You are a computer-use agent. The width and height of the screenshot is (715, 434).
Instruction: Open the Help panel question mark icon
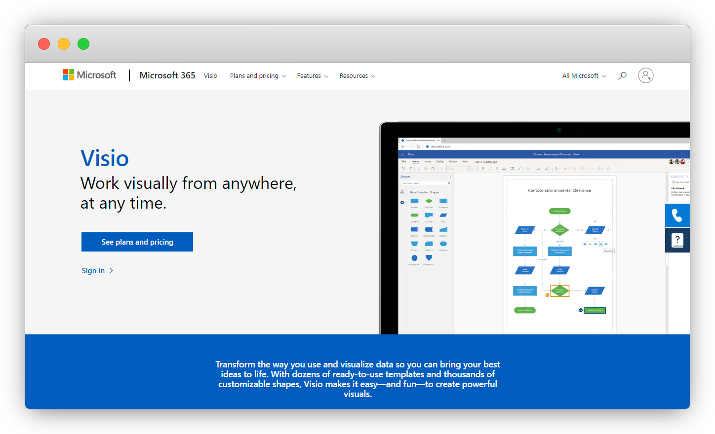click(677, 240)
